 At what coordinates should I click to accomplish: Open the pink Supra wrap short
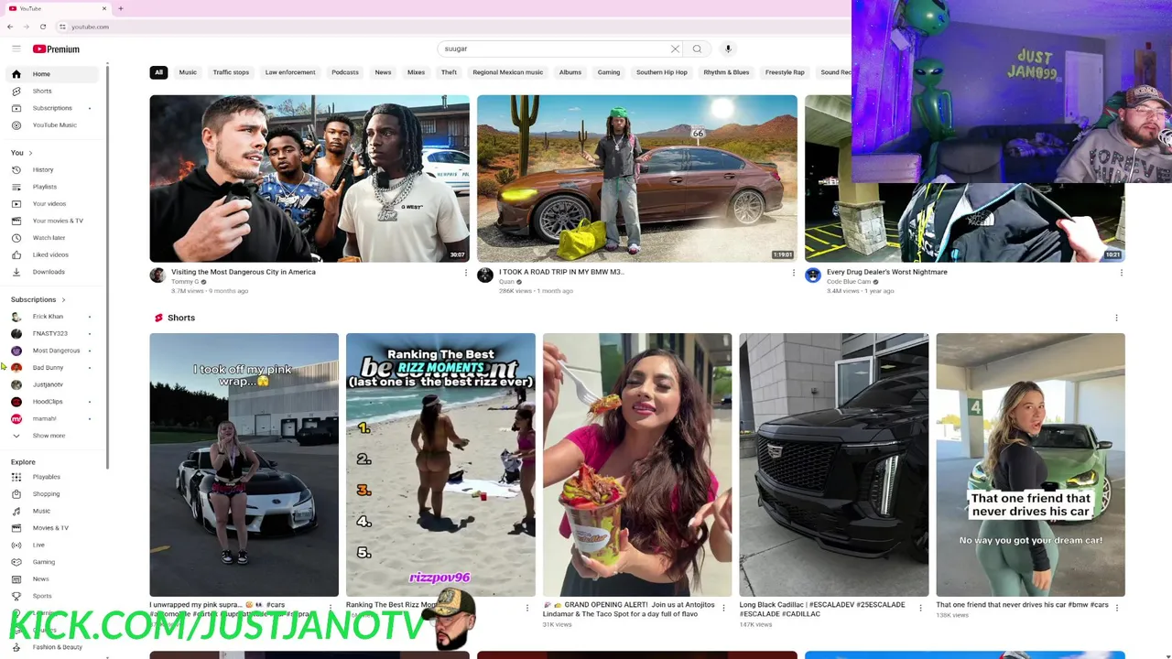pos(244,465)
